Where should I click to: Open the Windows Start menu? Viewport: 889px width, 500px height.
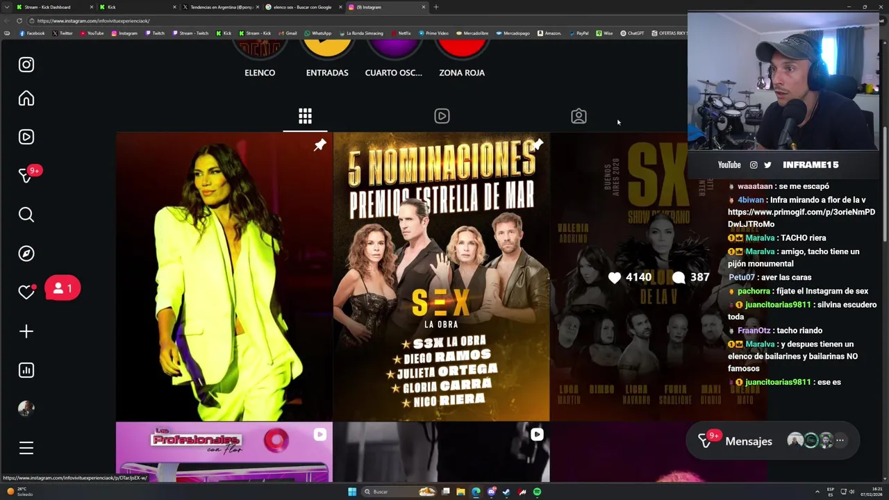tap(352, 492)
